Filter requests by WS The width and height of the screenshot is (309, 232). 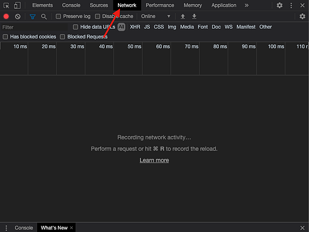coord(229,27)
